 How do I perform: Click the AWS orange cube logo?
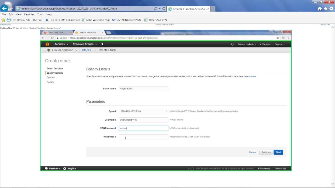47,44
